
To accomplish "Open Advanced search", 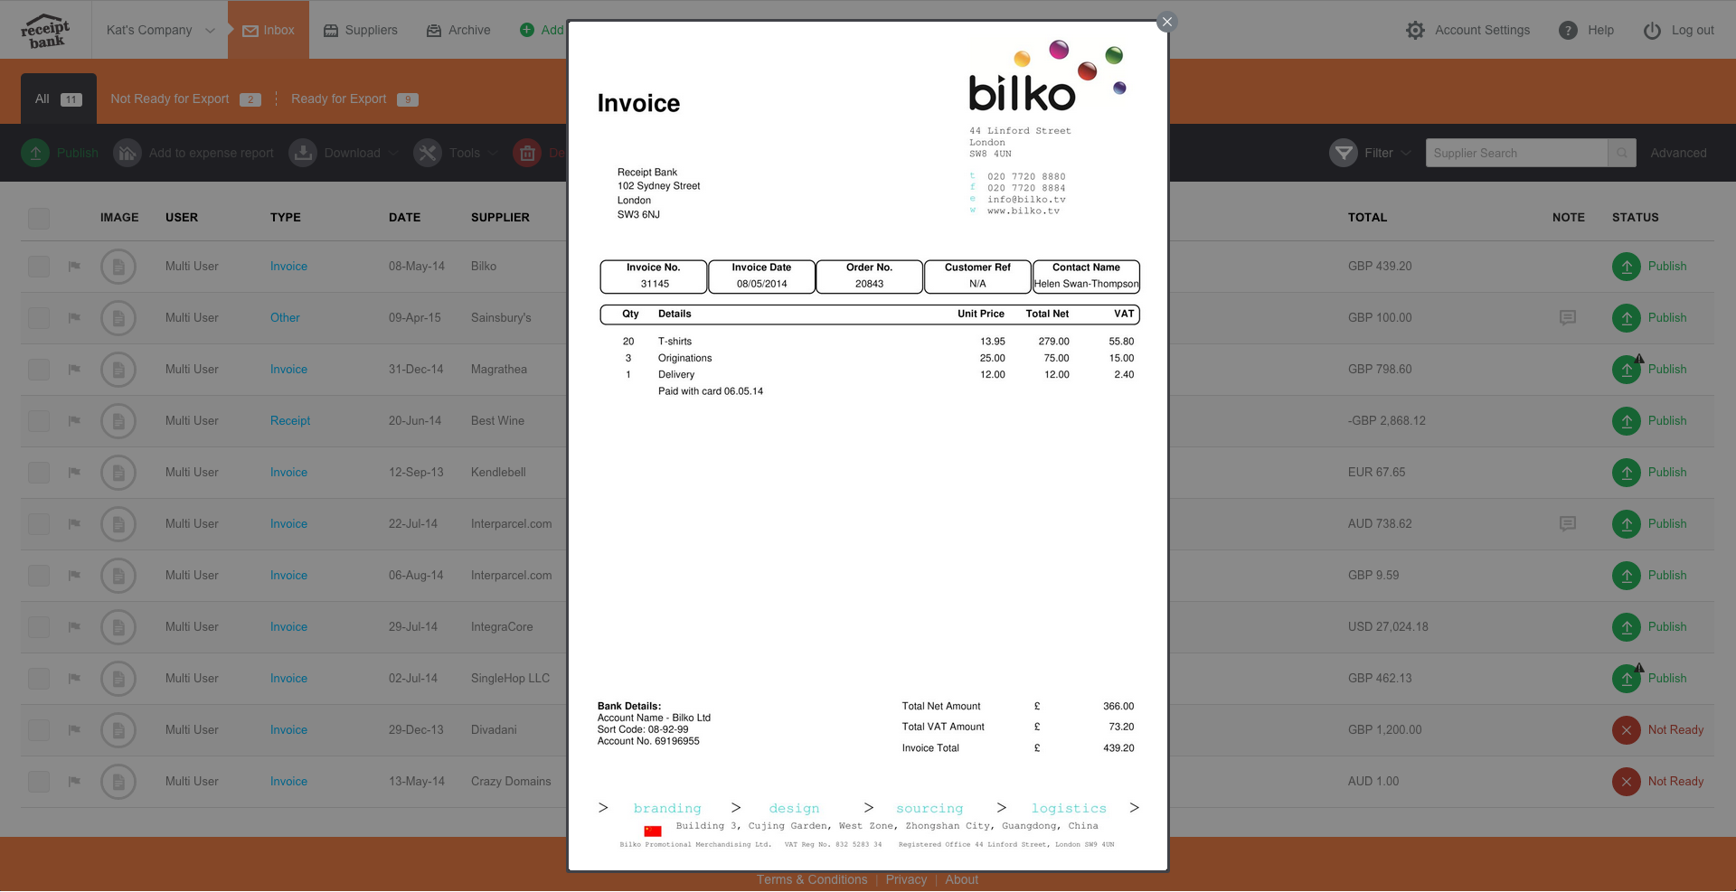I will 1678,153.
